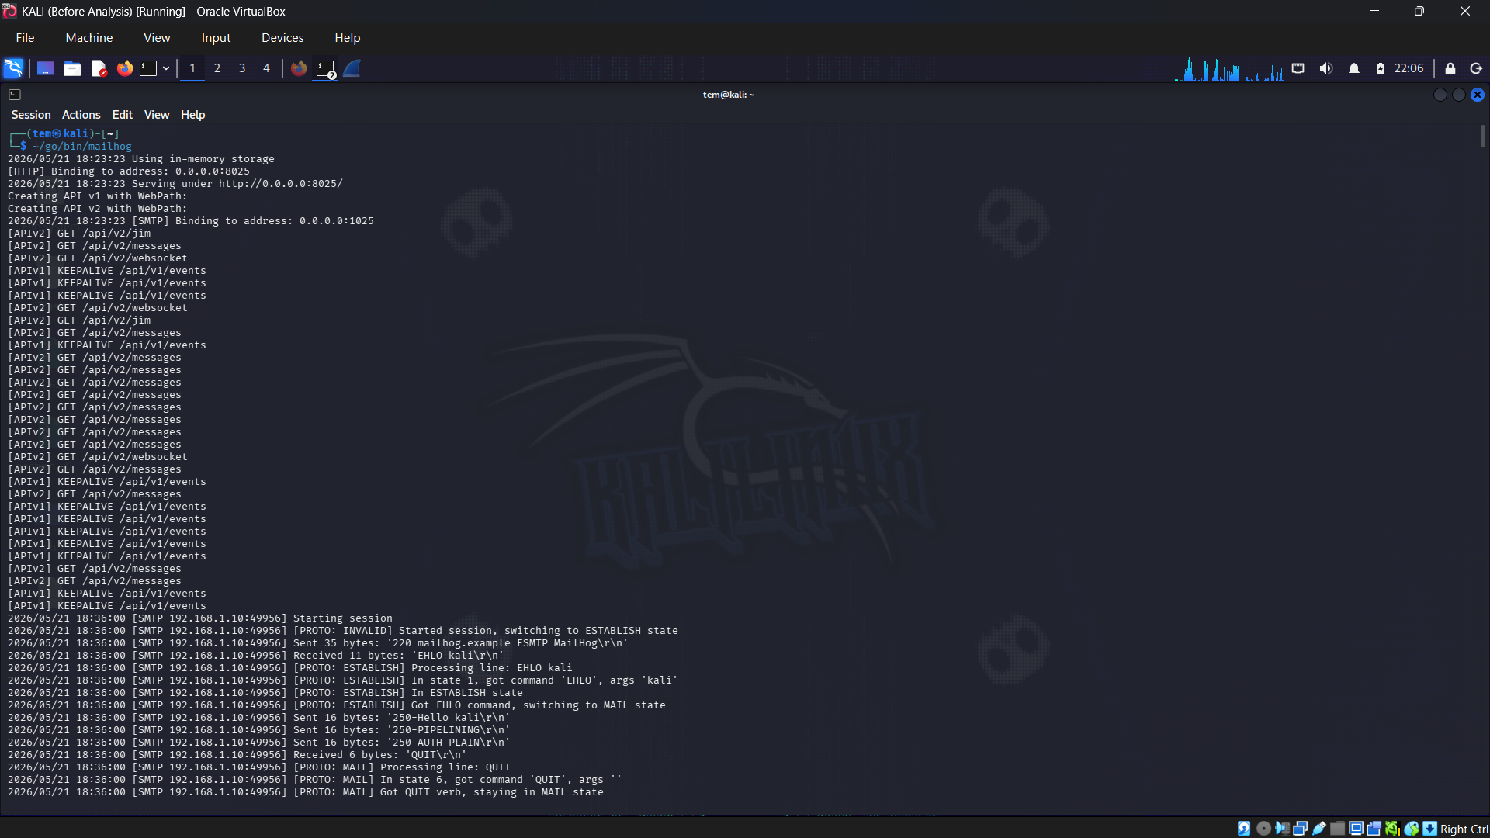Click VirtualBox shared folders status icon

(x=1337, y=829)
